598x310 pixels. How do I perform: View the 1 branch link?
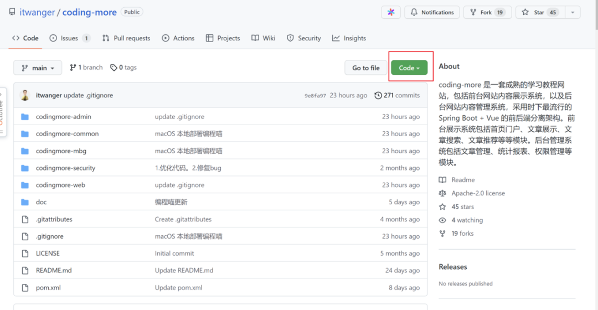point(86,68)
